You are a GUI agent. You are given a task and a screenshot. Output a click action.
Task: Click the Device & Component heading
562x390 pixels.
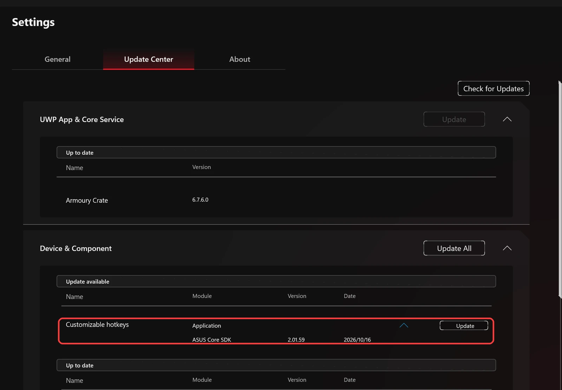[x=76, y=248]
